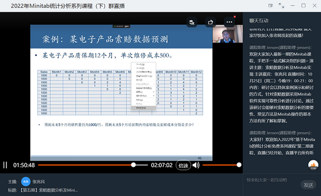Click the window title 2022年Minitab统计分析系列课程
Viewport: 321px width, 196px height.
[x=68, y=6]
